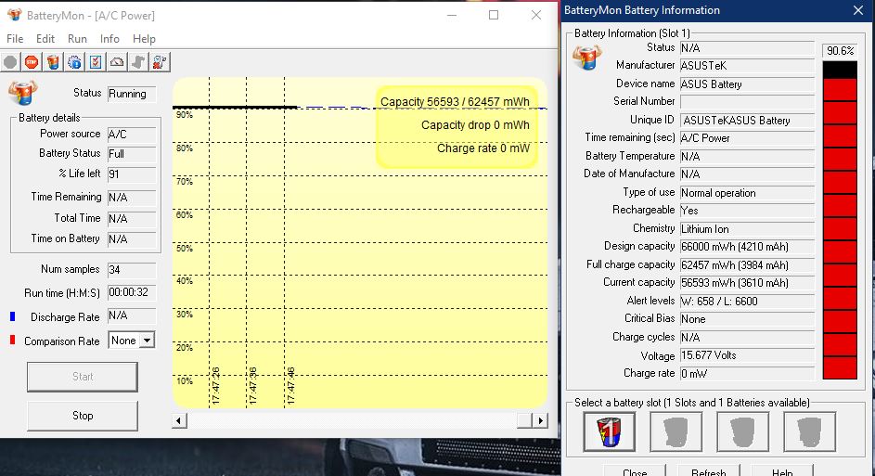
Task: Click the blue Discharge Rate color marker
Action: click(12, 316)
